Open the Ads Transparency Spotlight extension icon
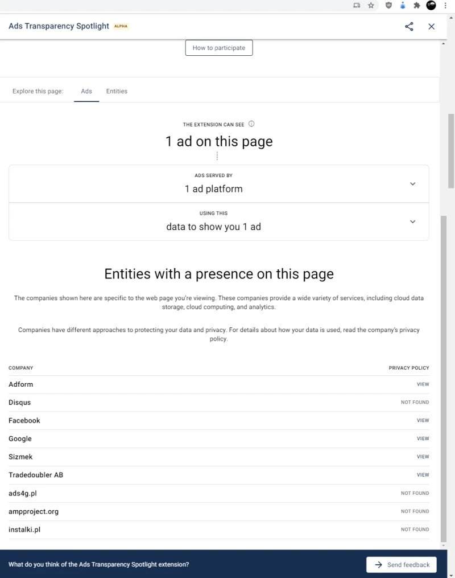 [x=403, y=5]
